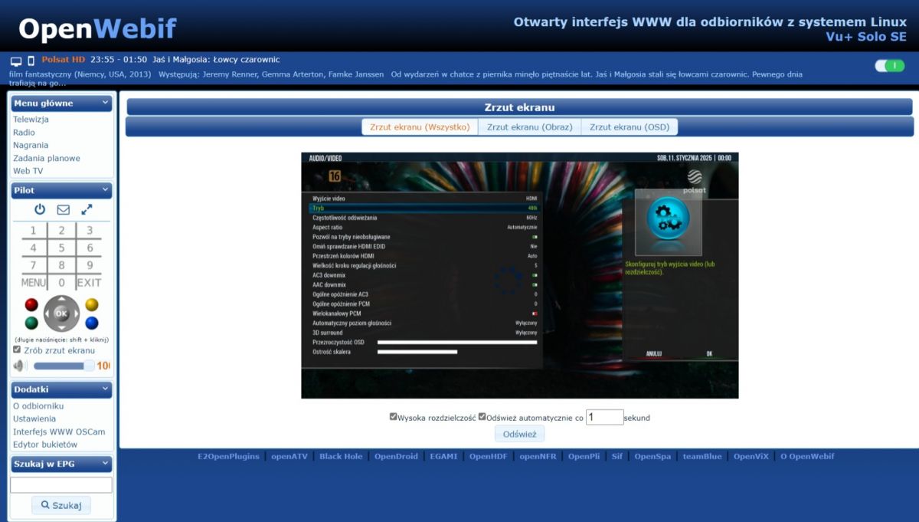Click the TV monitor icon near Polsat HD
This screenshot has height=522, width=919.
[x=16, y=61]
